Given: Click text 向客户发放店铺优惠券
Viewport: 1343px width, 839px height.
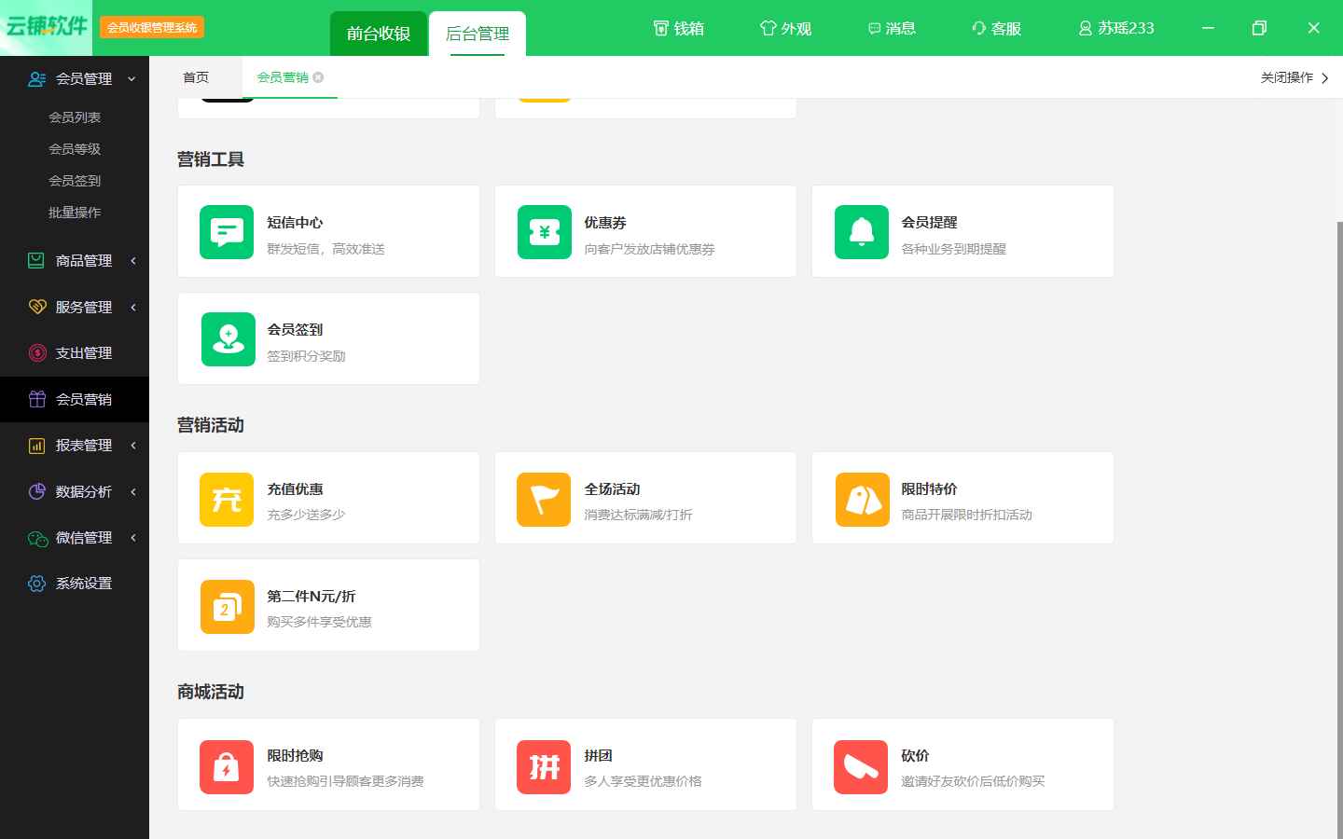Looking at the screenshot, I should (x=649, y=249).
